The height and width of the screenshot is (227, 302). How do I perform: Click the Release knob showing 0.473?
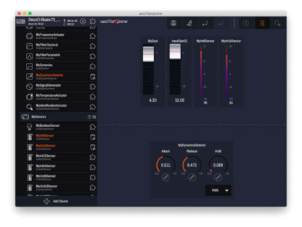[x=192, y=165]
